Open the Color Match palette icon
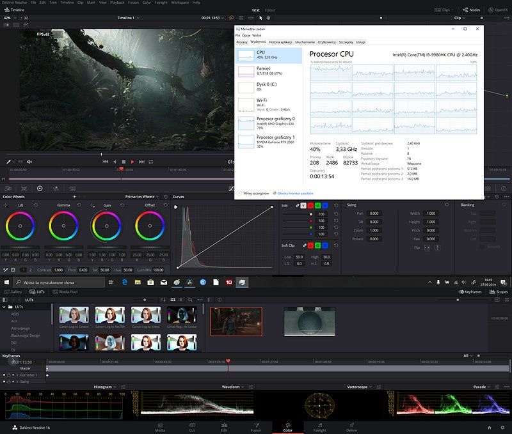The height and width of the screenshot is (434, 512). pos(24,189)
